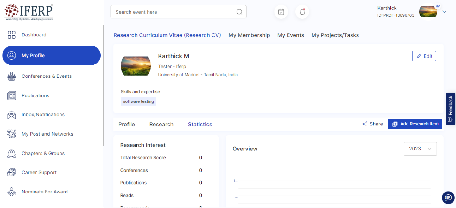Click the sidebar vertical scrollbar

coord(104,85)
